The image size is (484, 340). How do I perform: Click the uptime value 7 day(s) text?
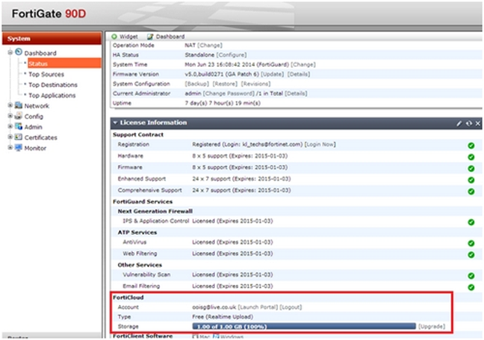point(223,103)
